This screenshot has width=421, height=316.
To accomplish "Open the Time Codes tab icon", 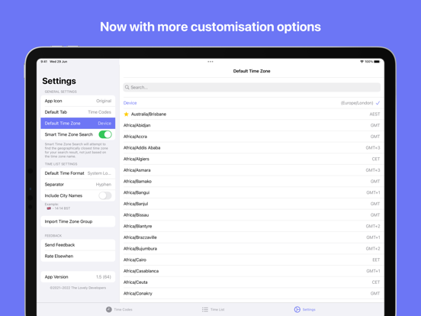I will coord(109,310).
